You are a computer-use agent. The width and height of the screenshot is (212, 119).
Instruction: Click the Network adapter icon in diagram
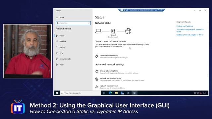pos(113,31)
